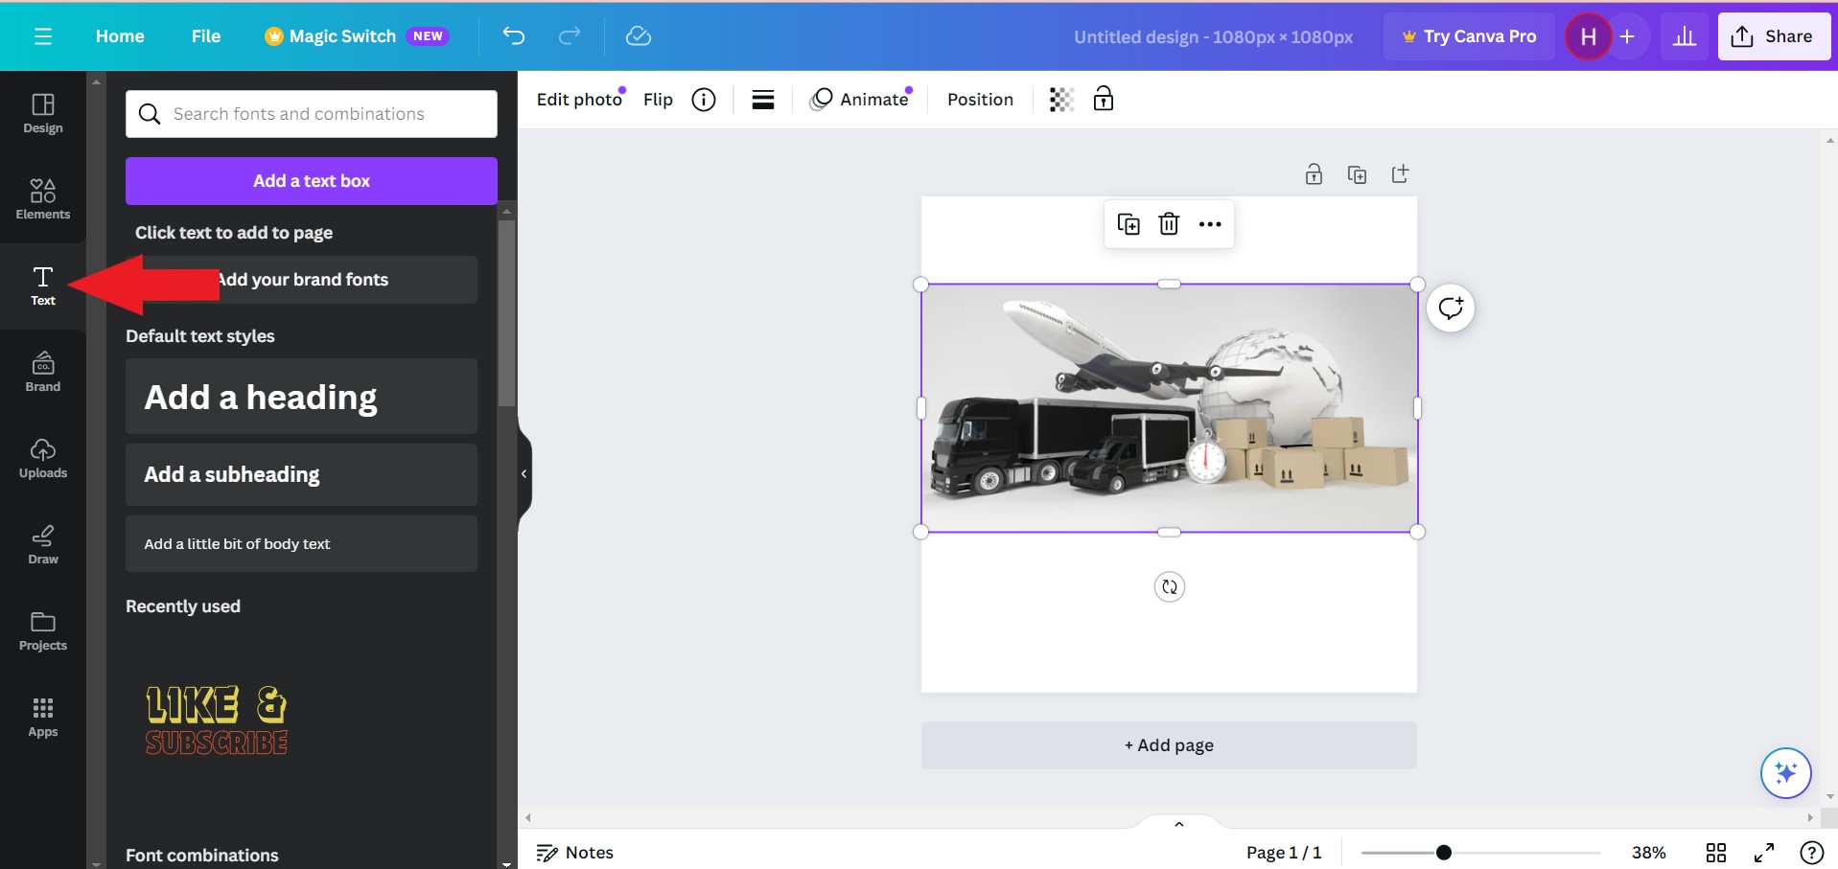The image size is (1838, 869).
Task: Collapse the bottom notes bar
Action: [1177, 824]
